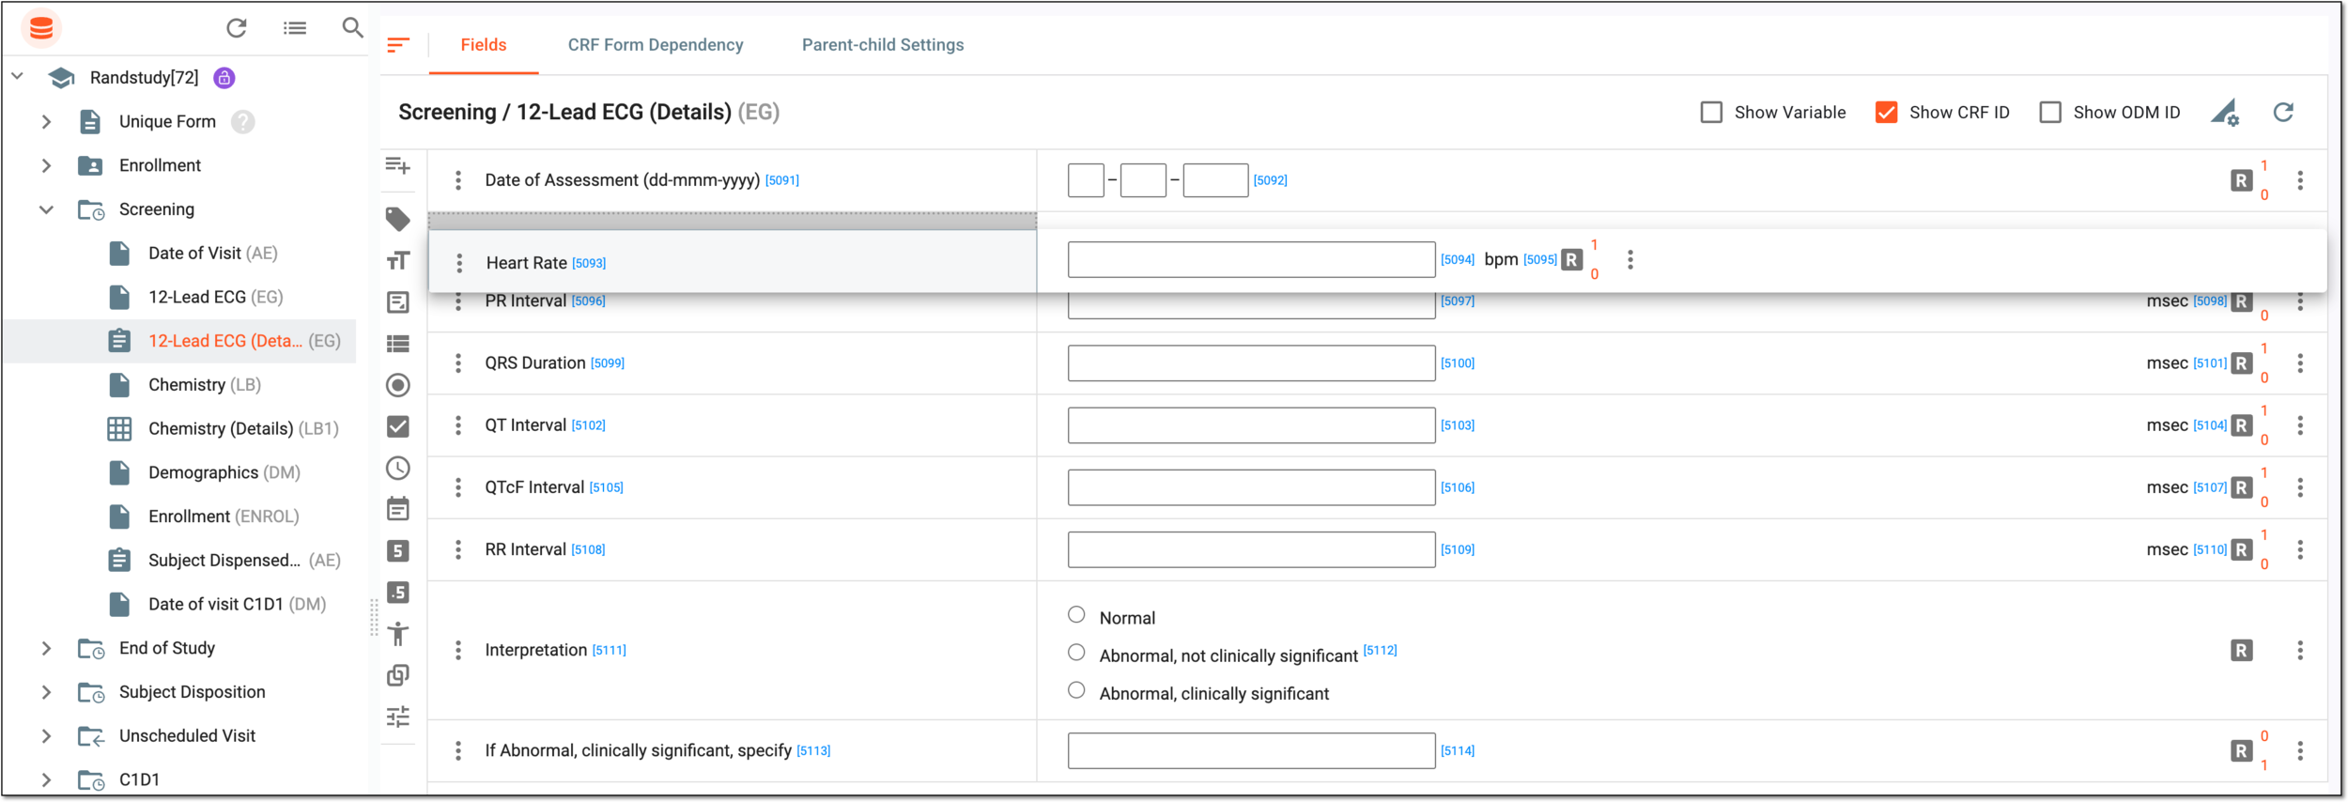The width and height of the screenshot is (2348, 802).
Task: Select the radio button field tool
Action: (398, 385)
